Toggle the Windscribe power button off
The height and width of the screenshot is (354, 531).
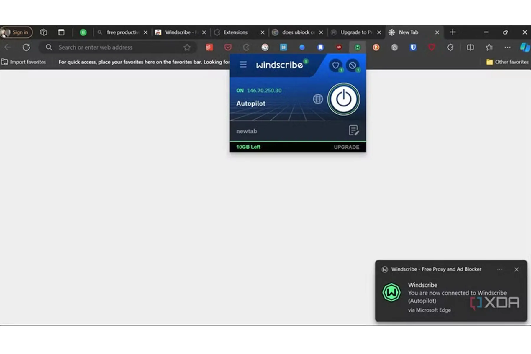(x=343, y=99)
